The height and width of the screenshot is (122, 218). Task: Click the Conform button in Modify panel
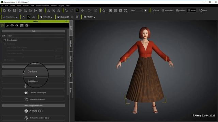33,73
